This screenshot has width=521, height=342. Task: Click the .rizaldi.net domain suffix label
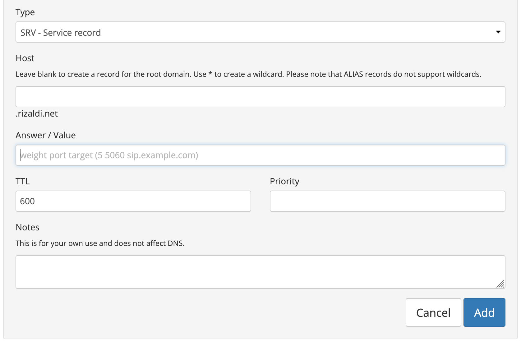36,113
